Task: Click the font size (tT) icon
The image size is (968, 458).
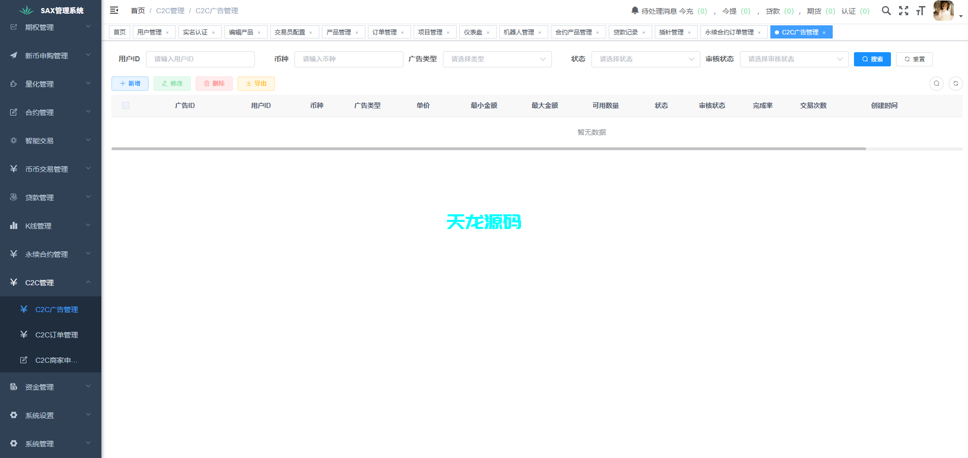Action: 921,10
